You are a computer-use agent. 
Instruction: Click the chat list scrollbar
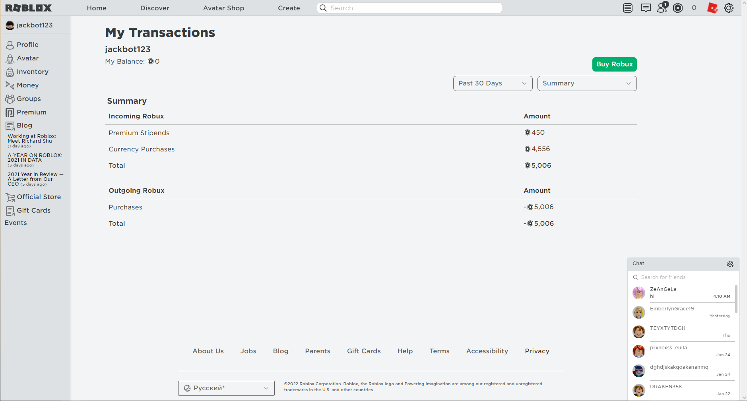click(736, 299)
